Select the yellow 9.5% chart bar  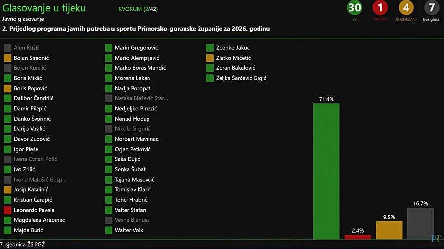tap(389, 230)
